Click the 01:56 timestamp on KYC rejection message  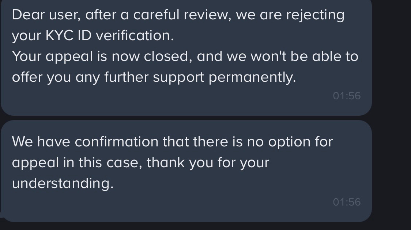(x=347, y=96)
